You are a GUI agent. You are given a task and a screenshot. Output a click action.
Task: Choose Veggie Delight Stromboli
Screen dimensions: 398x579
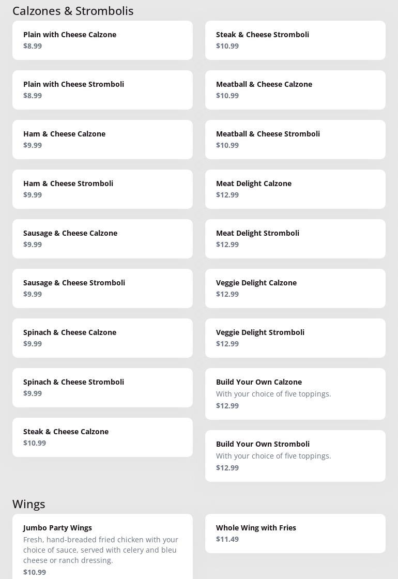pos(295,338)
